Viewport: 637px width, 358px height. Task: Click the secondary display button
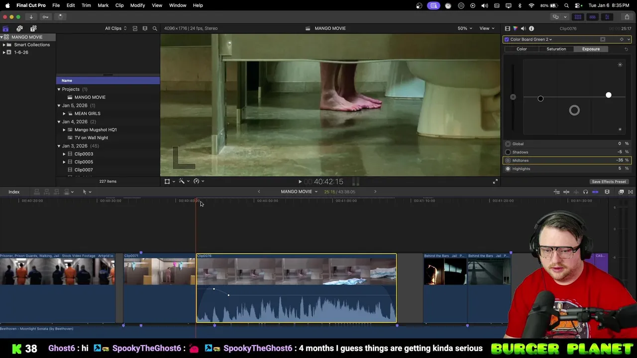coord(556,17)
